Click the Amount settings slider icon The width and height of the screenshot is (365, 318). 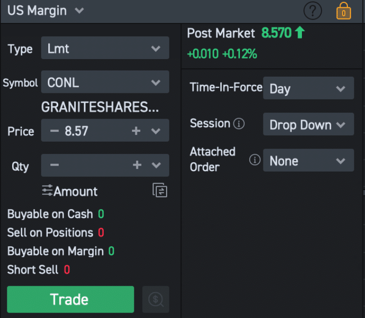pyautogui.click(x=47, y=191)
